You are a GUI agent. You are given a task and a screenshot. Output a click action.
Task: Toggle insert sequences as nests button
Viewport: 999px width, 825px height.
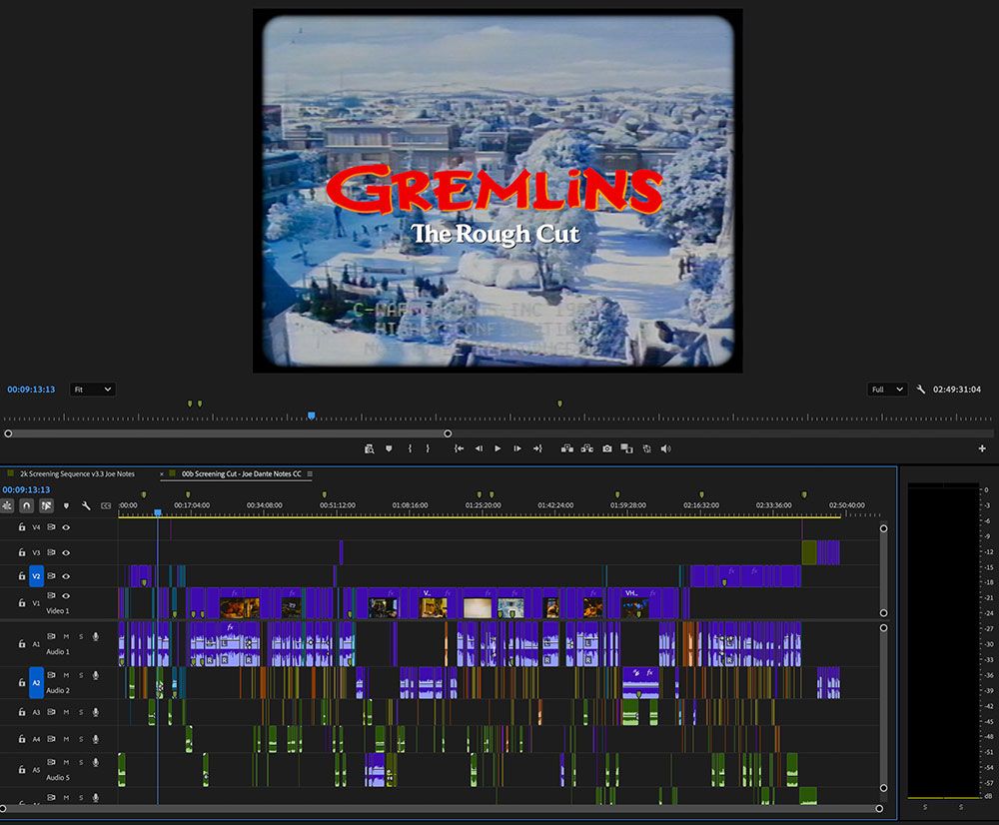click(x=7, y=505)
